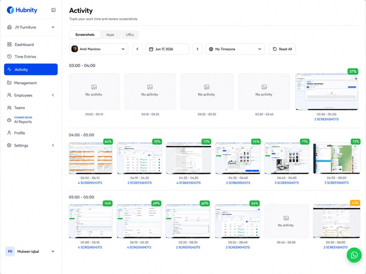The height and width of the screenshot is (274, 366).
Task: Click the Hubnity logo
Action: tap(22, 10)
